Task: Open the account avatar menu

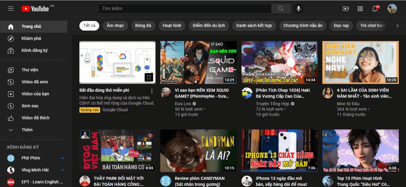Action: coord(392,9)
